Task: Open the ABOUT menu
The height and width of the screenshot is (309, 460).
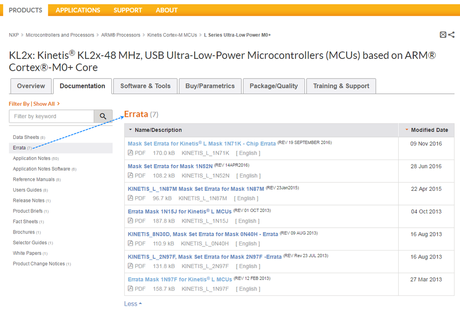Action: click(167, 10)
